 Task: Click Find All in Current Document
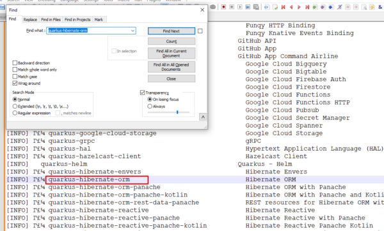(x=172, y=53)
